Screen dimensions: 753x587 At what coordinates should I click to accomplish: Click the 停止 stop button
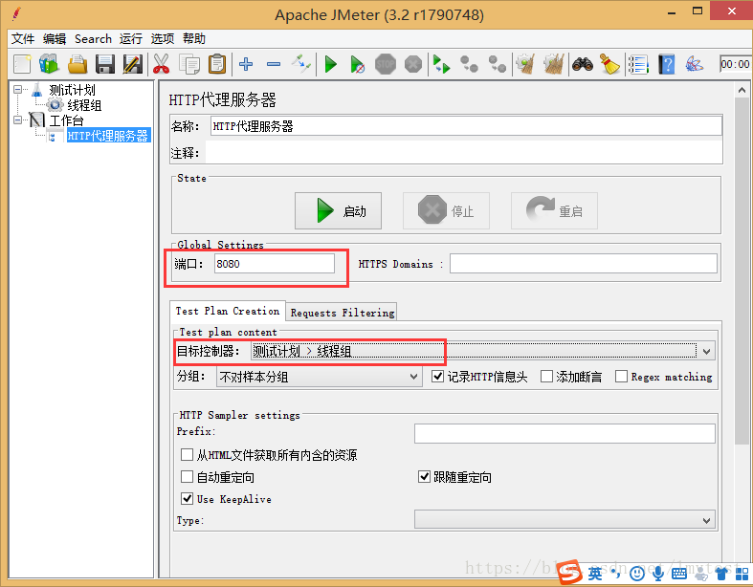pos(446,210)
